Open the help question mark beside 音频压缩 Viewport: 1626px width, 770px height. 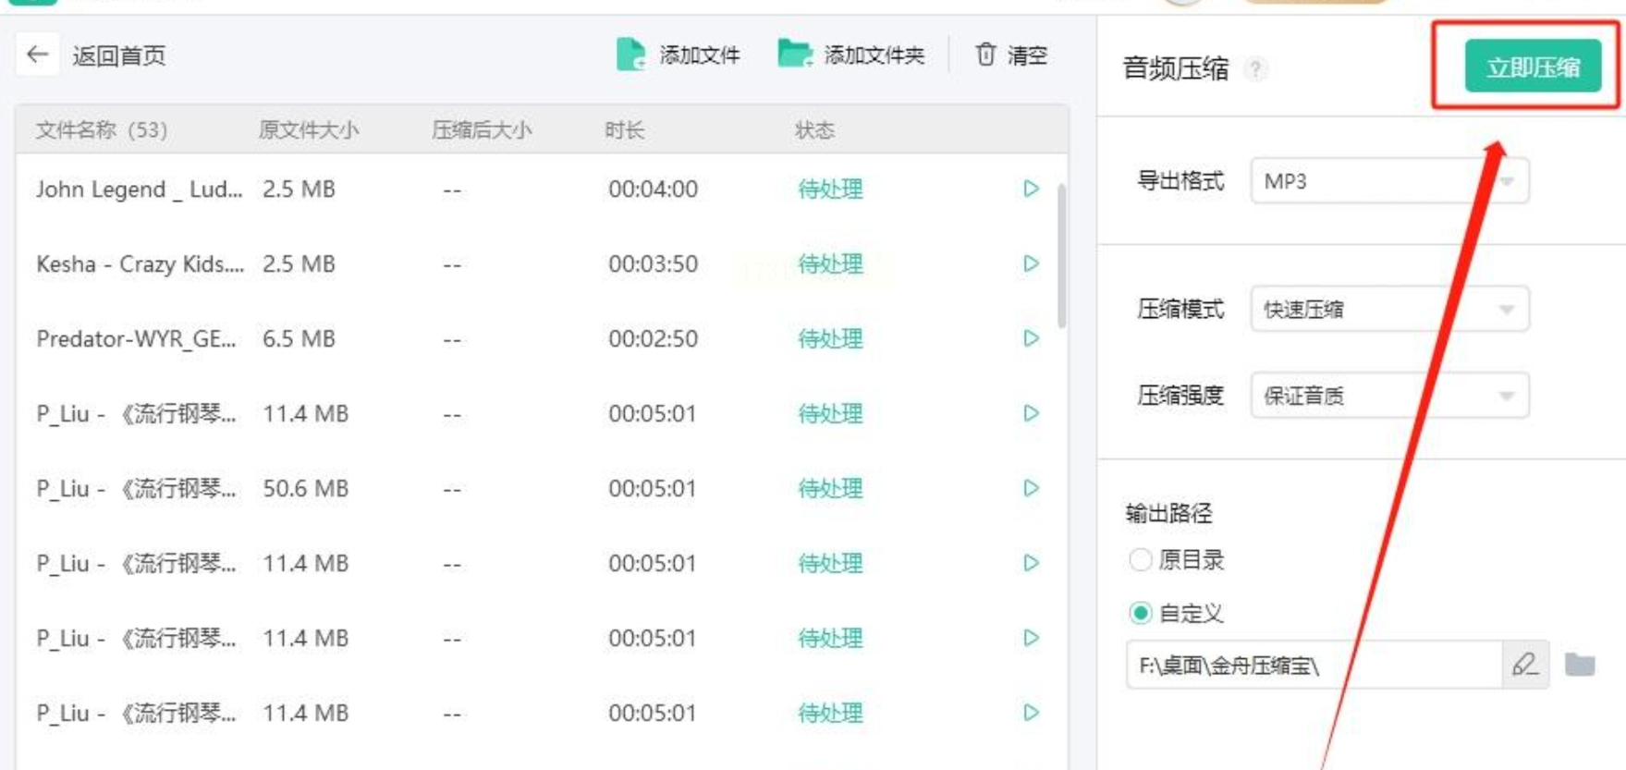1254,68
